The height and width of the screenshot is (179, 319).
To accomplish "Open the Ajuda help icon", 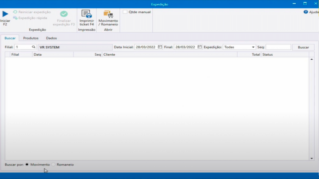I will point(306,12).
